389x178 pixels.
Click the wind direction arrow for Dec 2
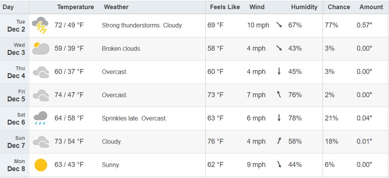pyautogui.click(x=279, y=25)
